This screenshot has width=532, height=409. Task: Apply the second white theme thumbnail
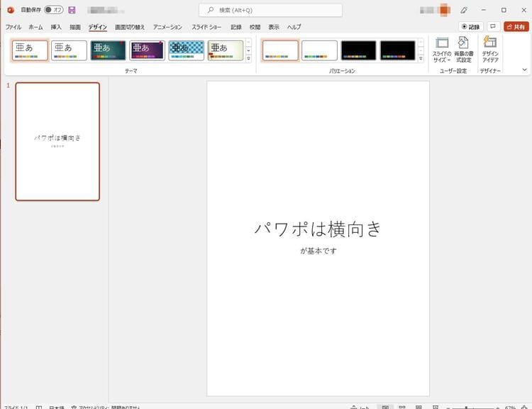69,50
